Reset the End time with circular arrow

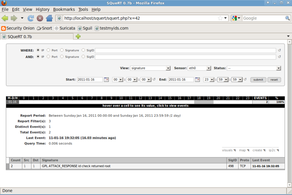[x=245, y=79]
